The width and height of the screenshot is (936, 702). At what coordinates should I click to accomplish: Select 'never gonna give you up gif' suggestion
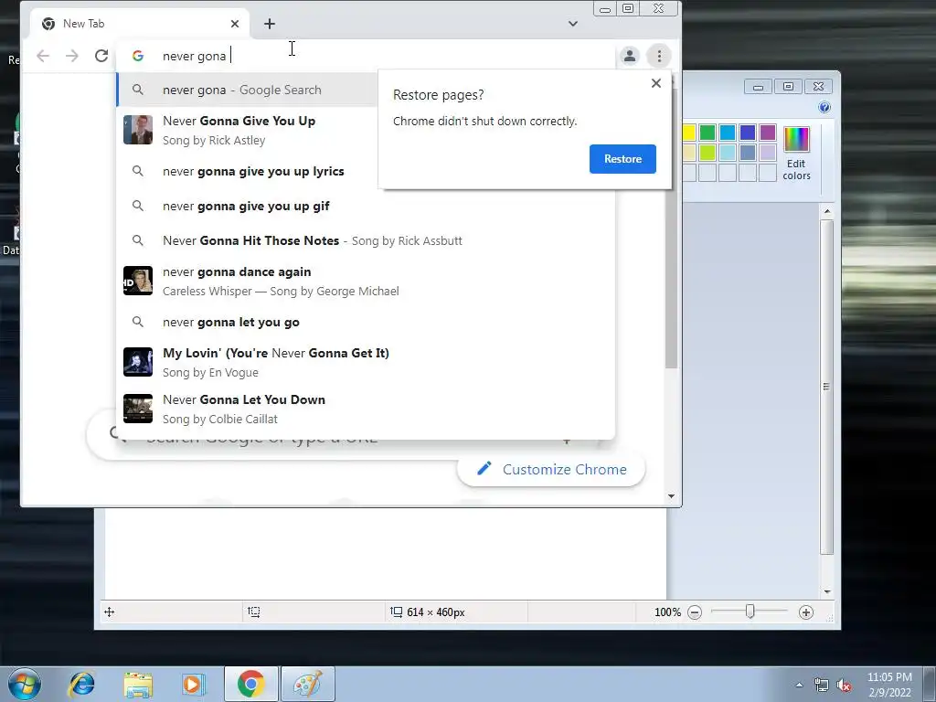tap(366, 206)
